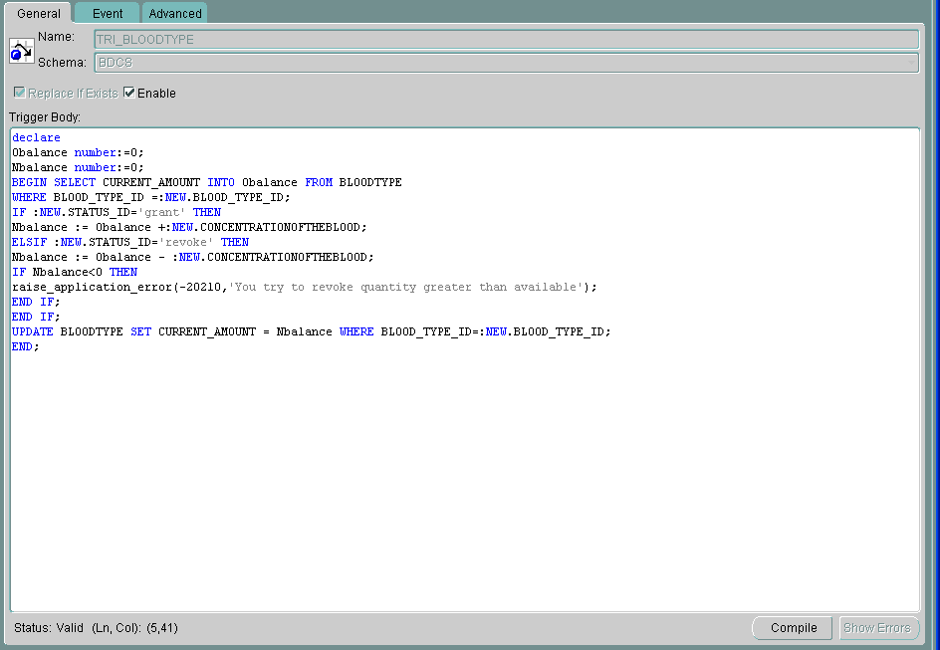Screen dimensions: 940x650
Task: Select the General tab
Action: coord(39,13)
